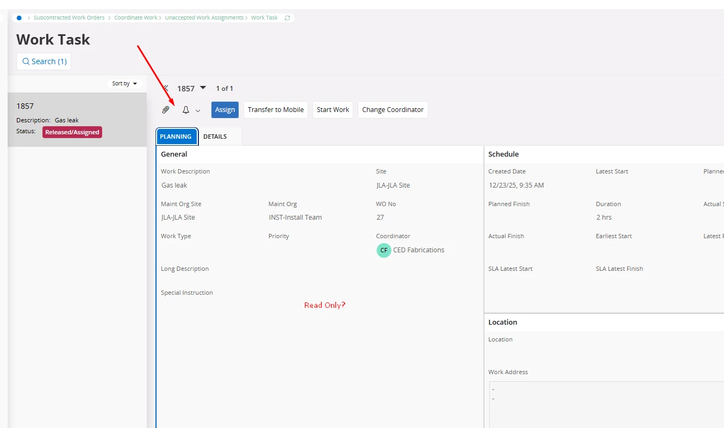The width and height of the screenshot is (724, 428).
Task: Click the Change Coordinator button
Action: click(x=393, y=110)
